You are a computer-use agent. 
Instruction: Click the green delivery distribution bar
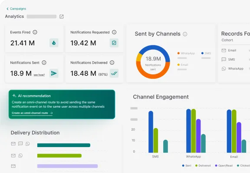click(x=59, y=156)
